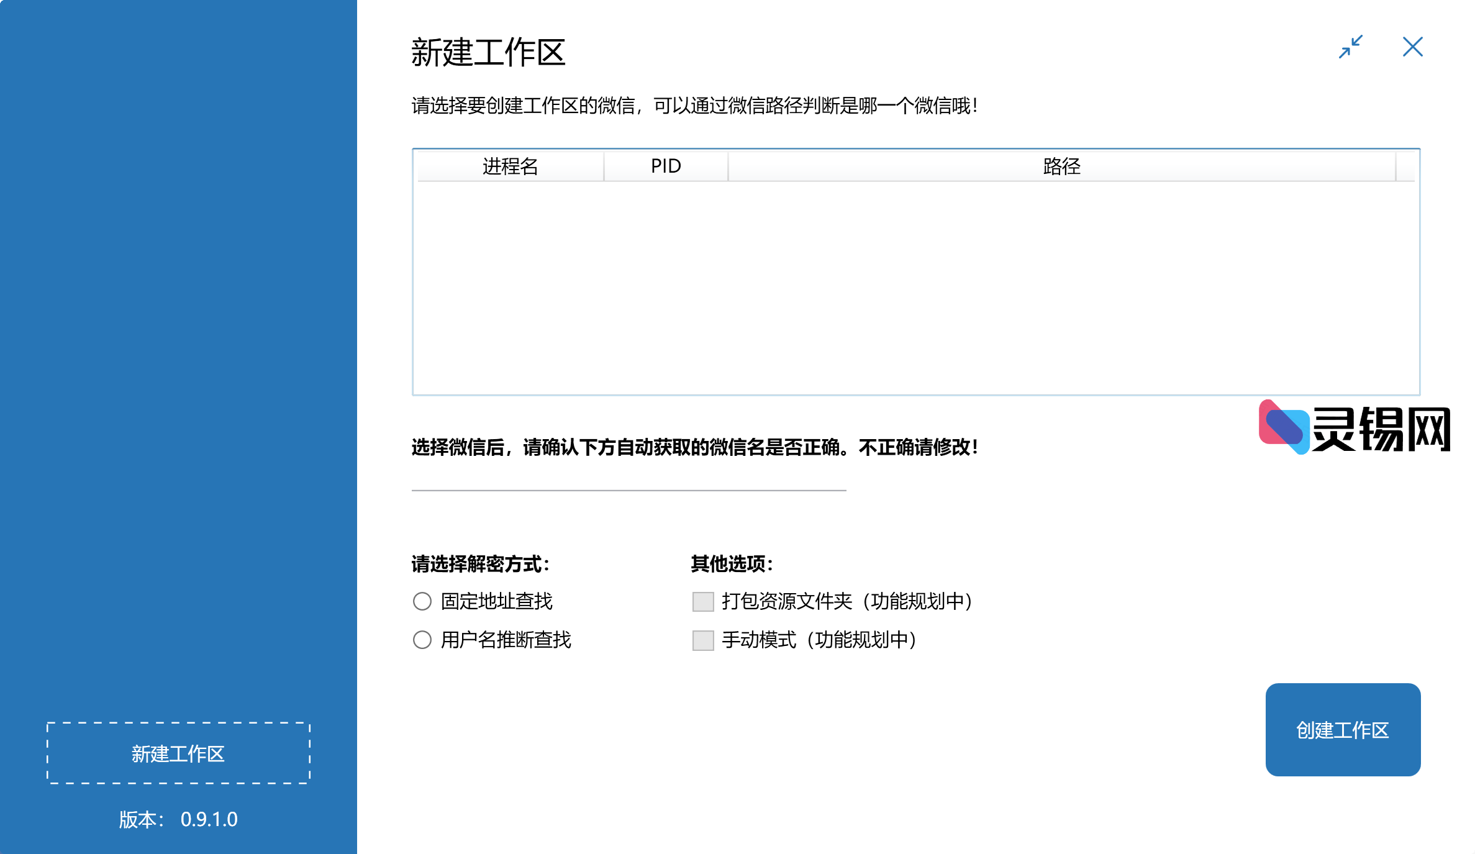Click the 其他选项 label

(732, 564)
